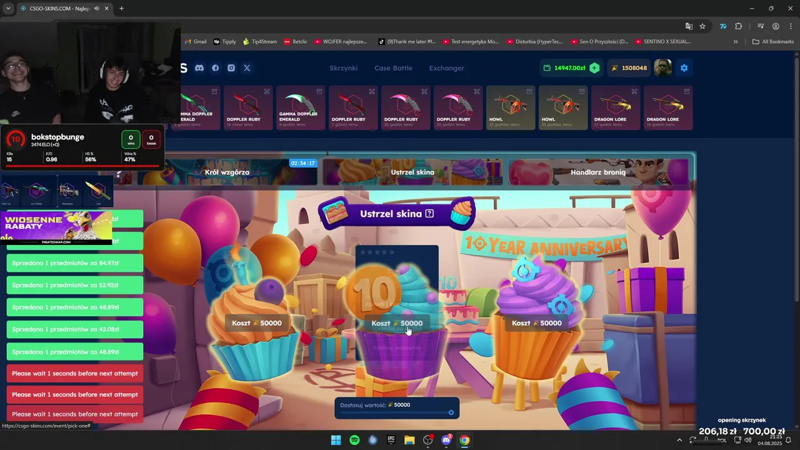This screenshot has height=450, width=800.
Task: Open Epic Games Launcher from the taskbar
Action: point(391,440)
